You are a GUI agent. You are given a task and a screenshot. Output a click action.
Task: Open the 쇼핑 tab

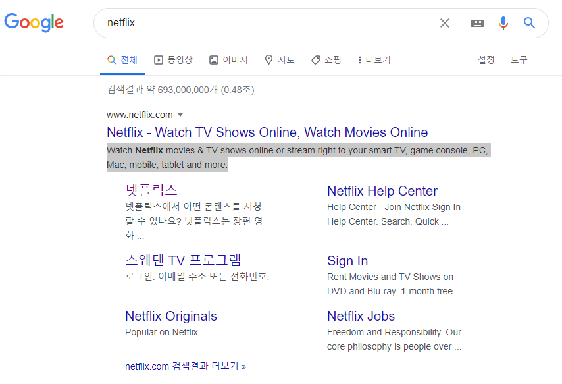pos(326,60)
